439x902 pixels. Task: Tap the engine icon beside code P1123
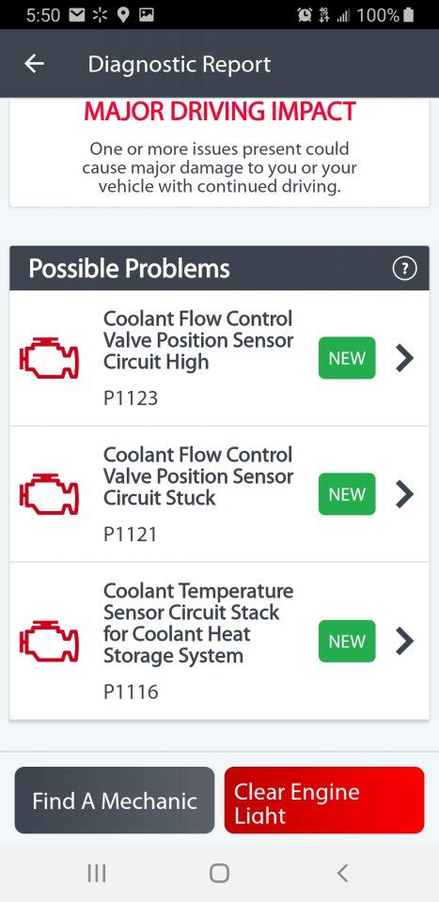[x=49, y=358]
